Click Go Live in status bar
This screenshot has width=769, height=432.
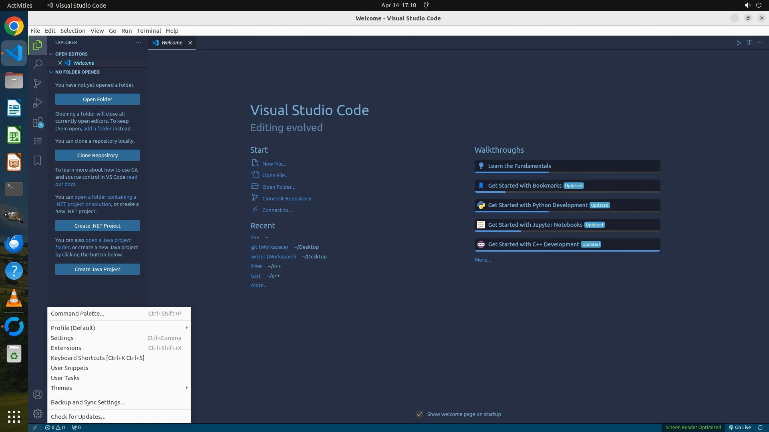740,427
